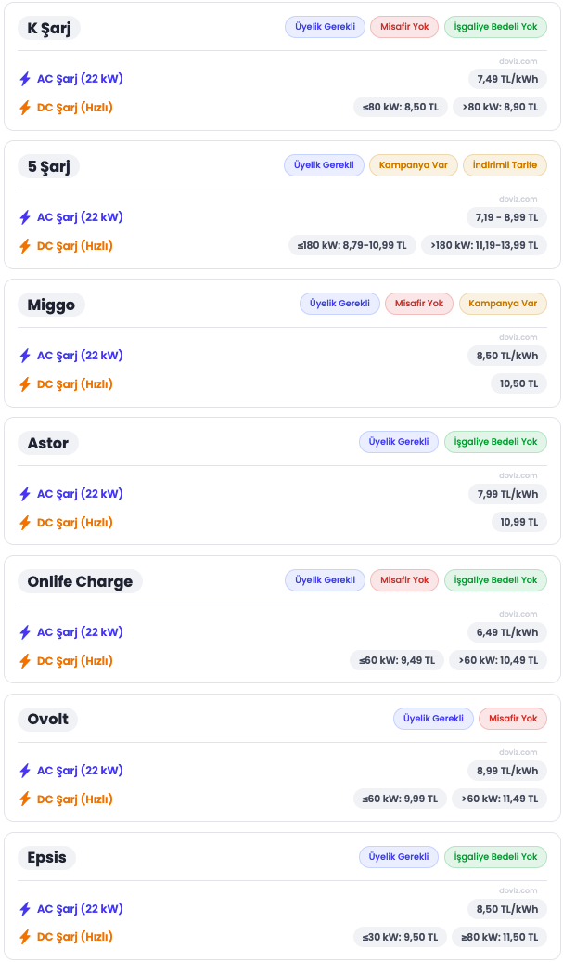Click İndirimli Tarife tag on 5 Şarj
The width and height of the screenshot is (563, 962).
pos(505,165)
